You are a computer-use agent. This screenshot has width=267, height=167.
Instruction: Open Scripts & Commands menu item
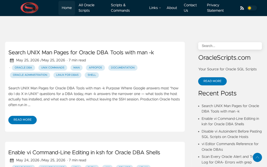[120, 8]
